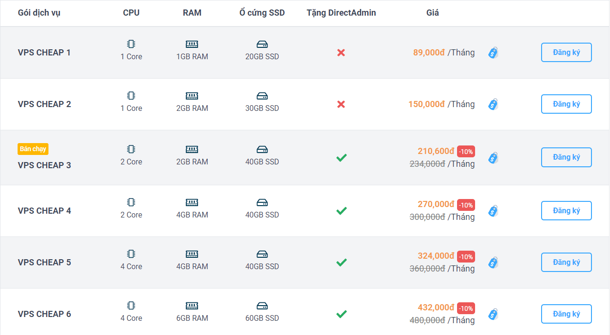This screenshot has width=610, height=335.
Task: Click green checkmark in VPS CHEAP 6 row
Action: click(x=341, y=314)
